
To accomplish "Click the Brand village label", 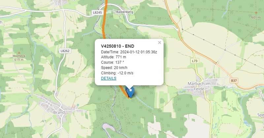I will coord(59,112).
